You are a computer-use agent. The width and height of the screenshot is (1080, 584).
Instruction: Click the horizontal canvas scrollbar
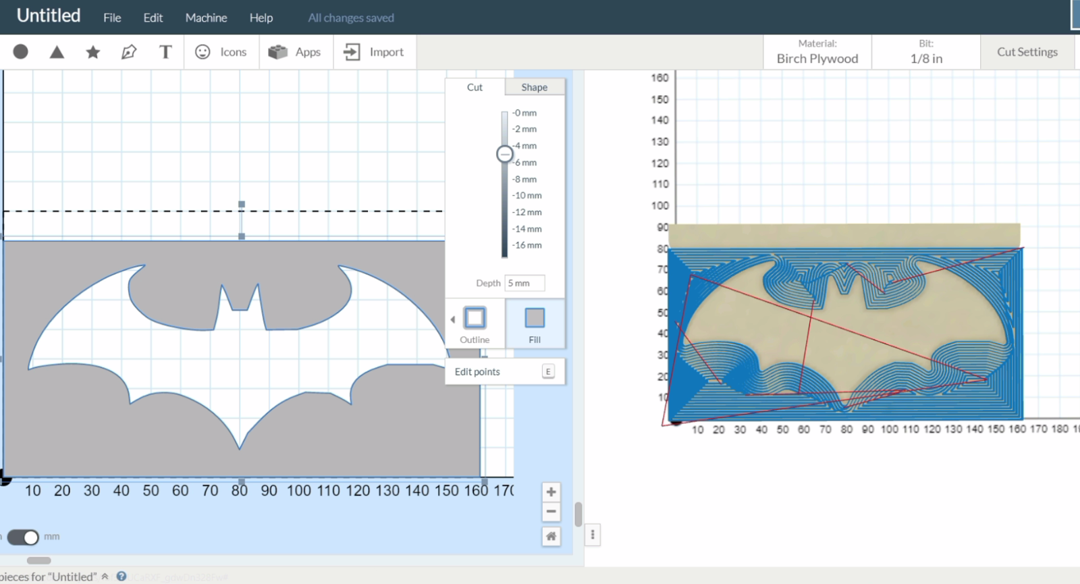[x=38, y=560]
